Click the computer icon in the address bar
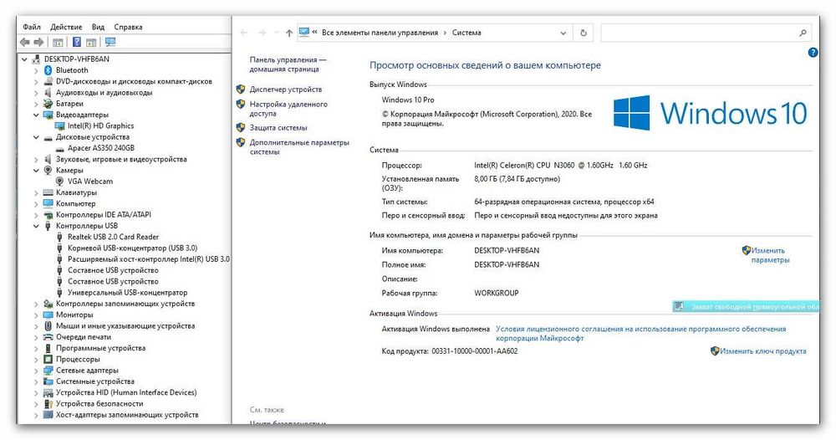Screen dimensions: 836x440 (x=304, y=33)
